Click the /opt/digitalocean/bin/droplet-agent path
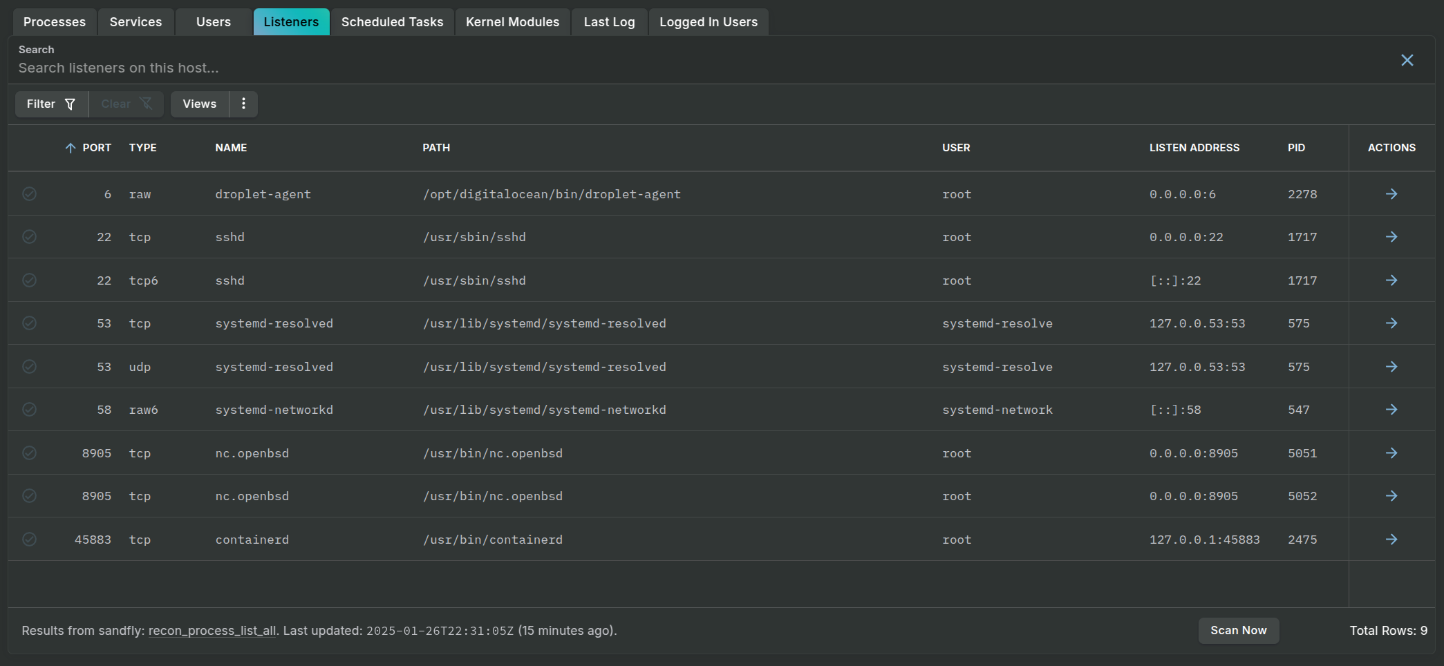 pyautogui.click(x=552, y=194)
